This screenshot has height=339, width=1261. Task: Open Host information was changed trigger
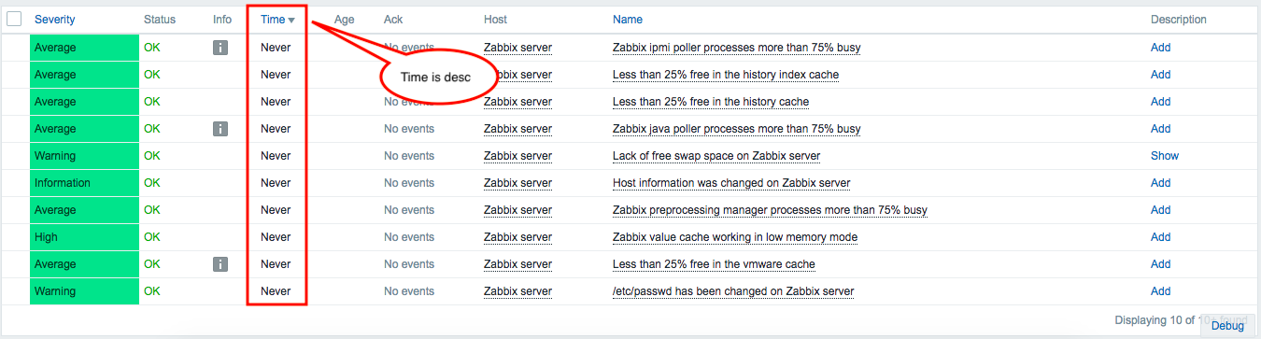point(731,183)
